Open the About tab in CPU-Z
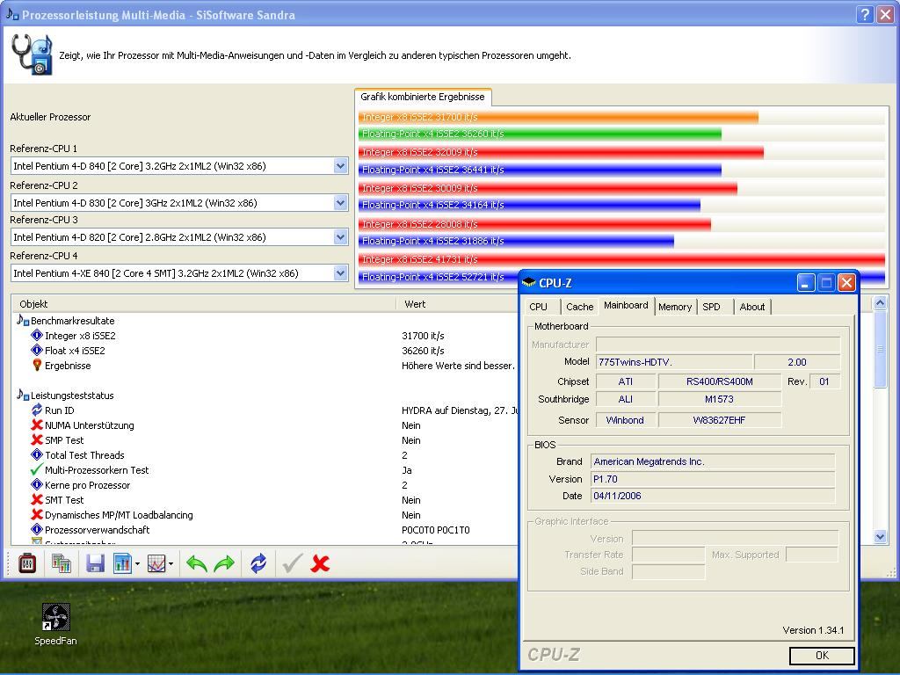This screenshot has height=675, width=900. (x=752, y=307)
